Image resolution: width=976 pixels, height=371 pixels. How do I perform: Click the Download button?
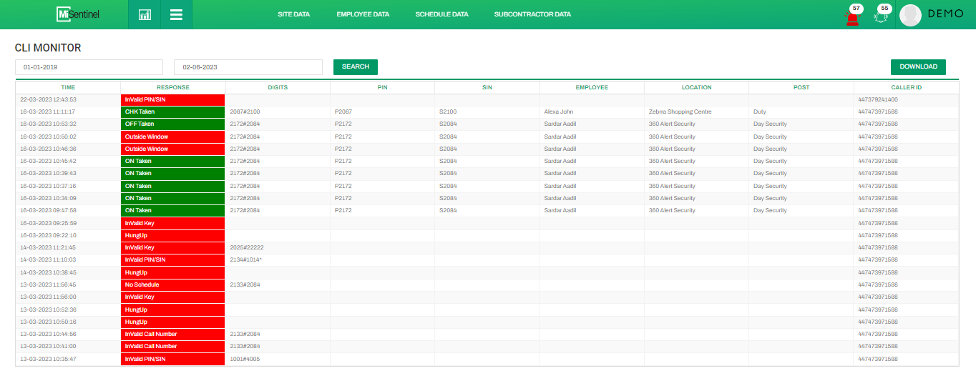[918, 66]
